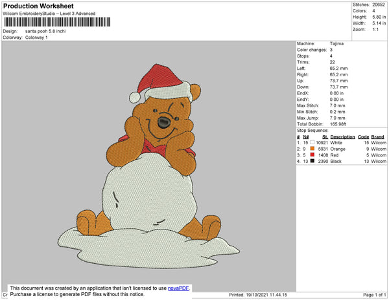
Task: Click the Machine value Tajima
Action: pyautogui.click(x=336, y=43)
